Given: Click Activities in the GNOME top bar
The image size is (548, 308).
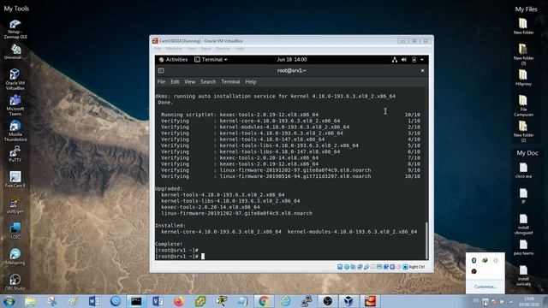Looking at the screenshot, I should tap(173, 60).
